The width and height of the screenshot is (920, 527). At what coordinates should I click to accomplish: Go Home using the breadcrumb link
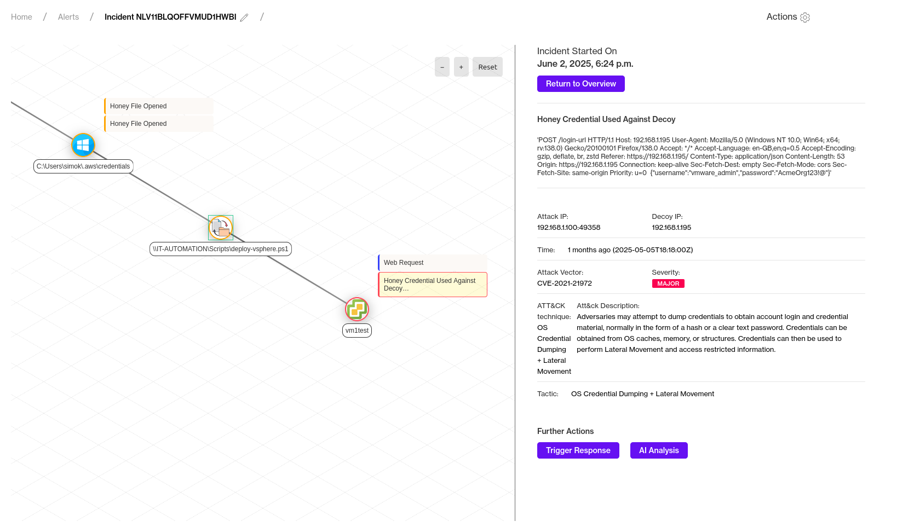(21, 17)
